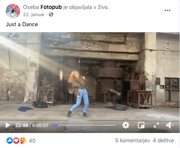The width and height of the screenshot is (180, 148).
Task: Open picture-in-picture mini player
Action: (141, 125)
